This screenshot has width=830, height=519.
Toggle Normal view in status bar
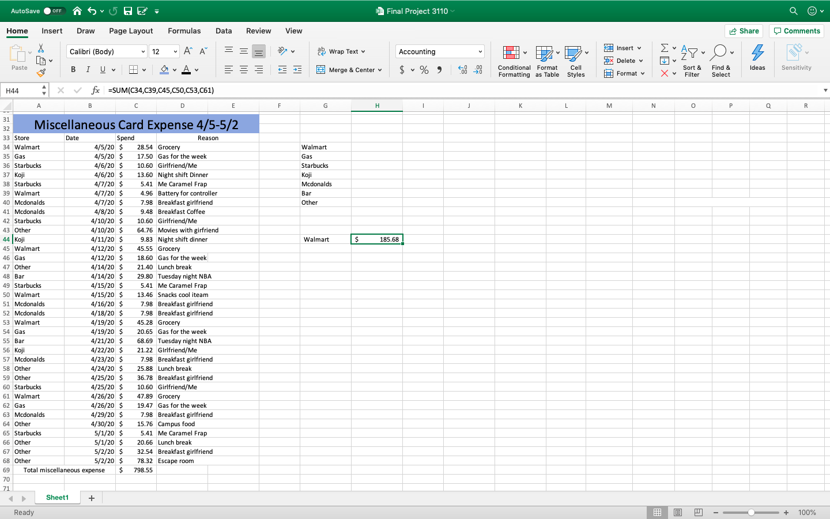click(657, 512)
